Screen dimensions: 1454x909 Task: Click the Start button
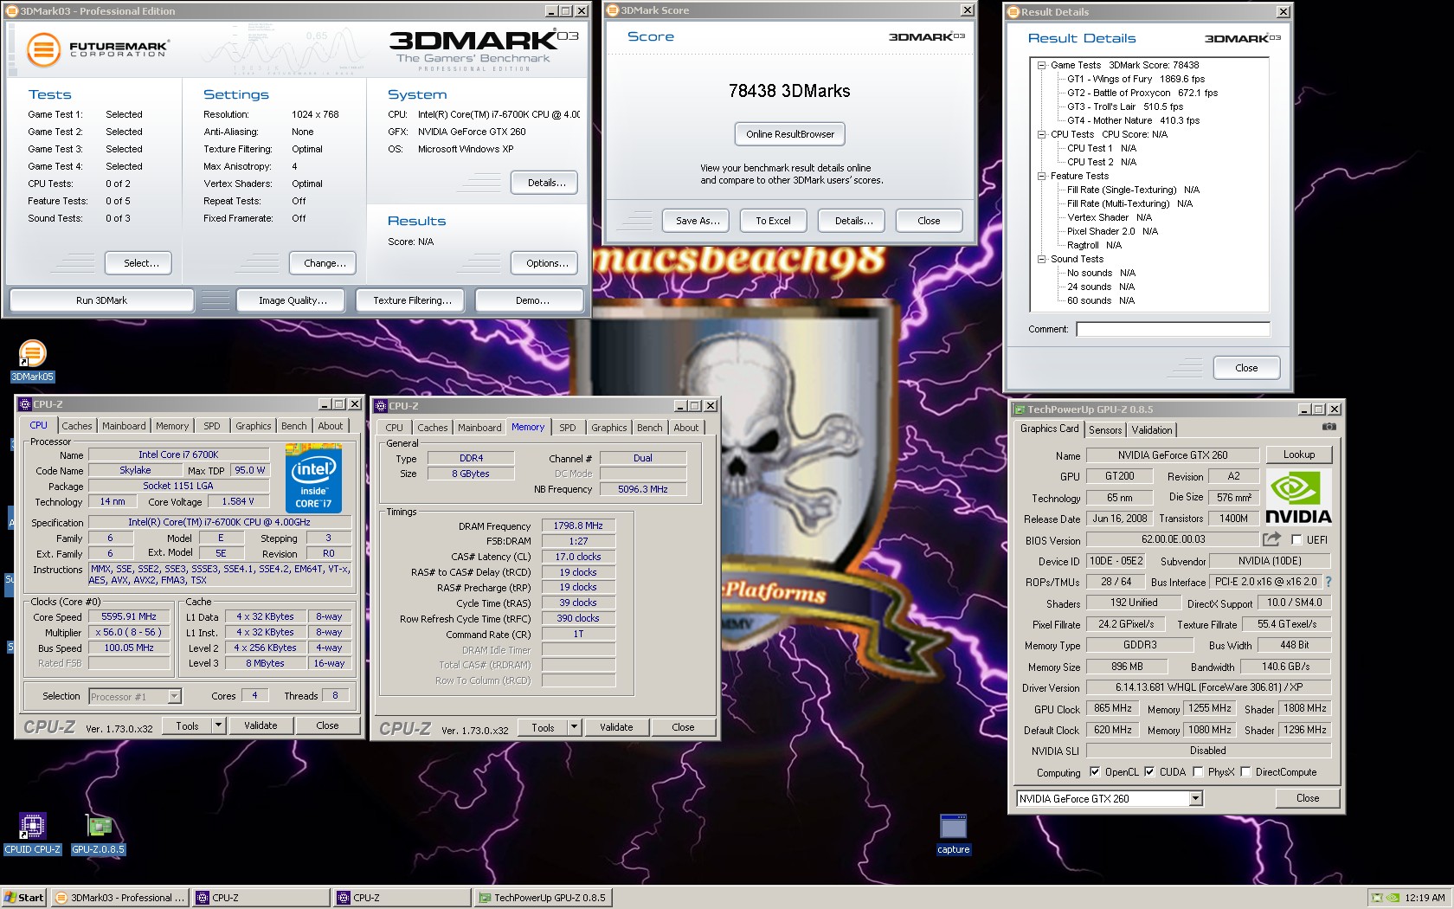[23, 898]
